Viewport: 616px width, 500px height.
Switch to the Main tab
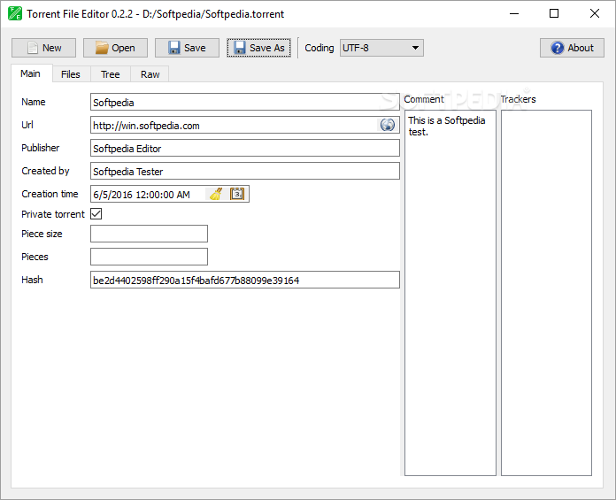click(x=31, y=73)
